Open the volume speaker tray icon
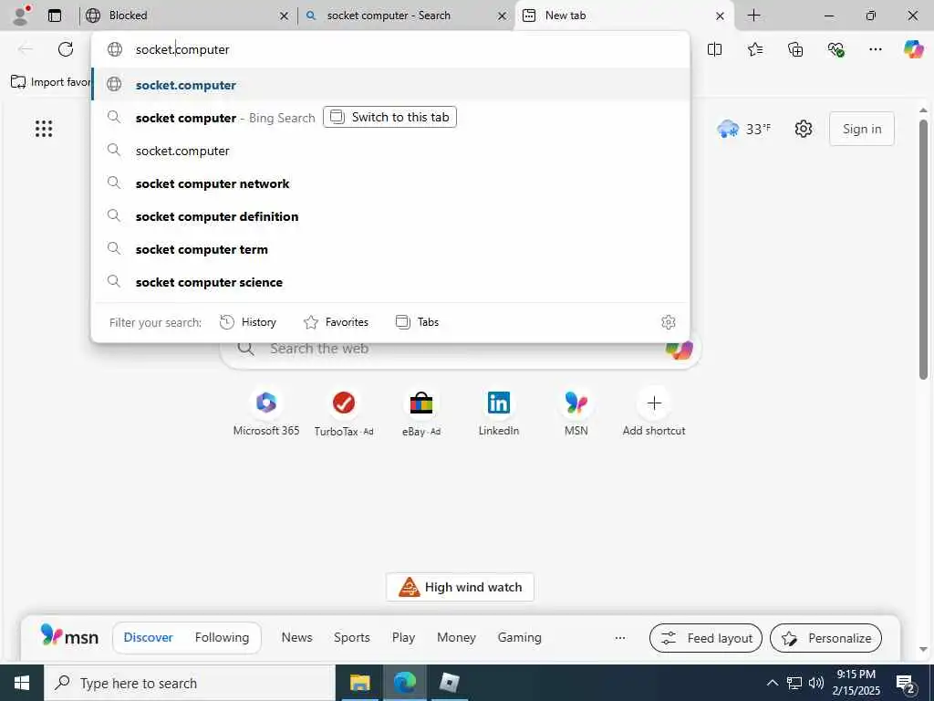 coord(816,683)
